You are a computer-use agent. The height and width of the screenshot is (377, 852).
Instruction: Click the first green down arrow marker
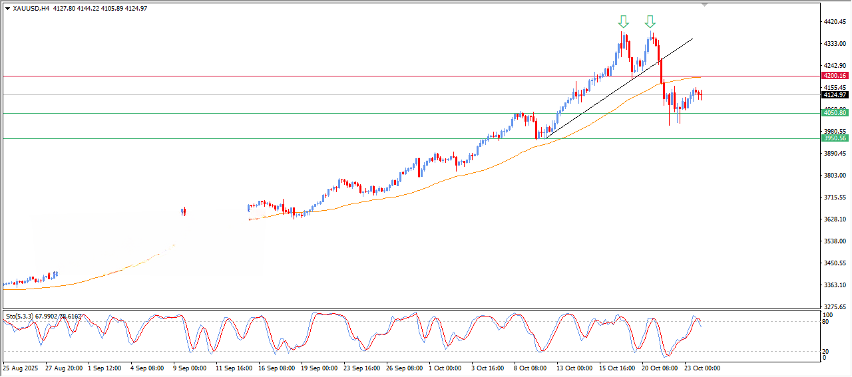(x=623, y=21)
